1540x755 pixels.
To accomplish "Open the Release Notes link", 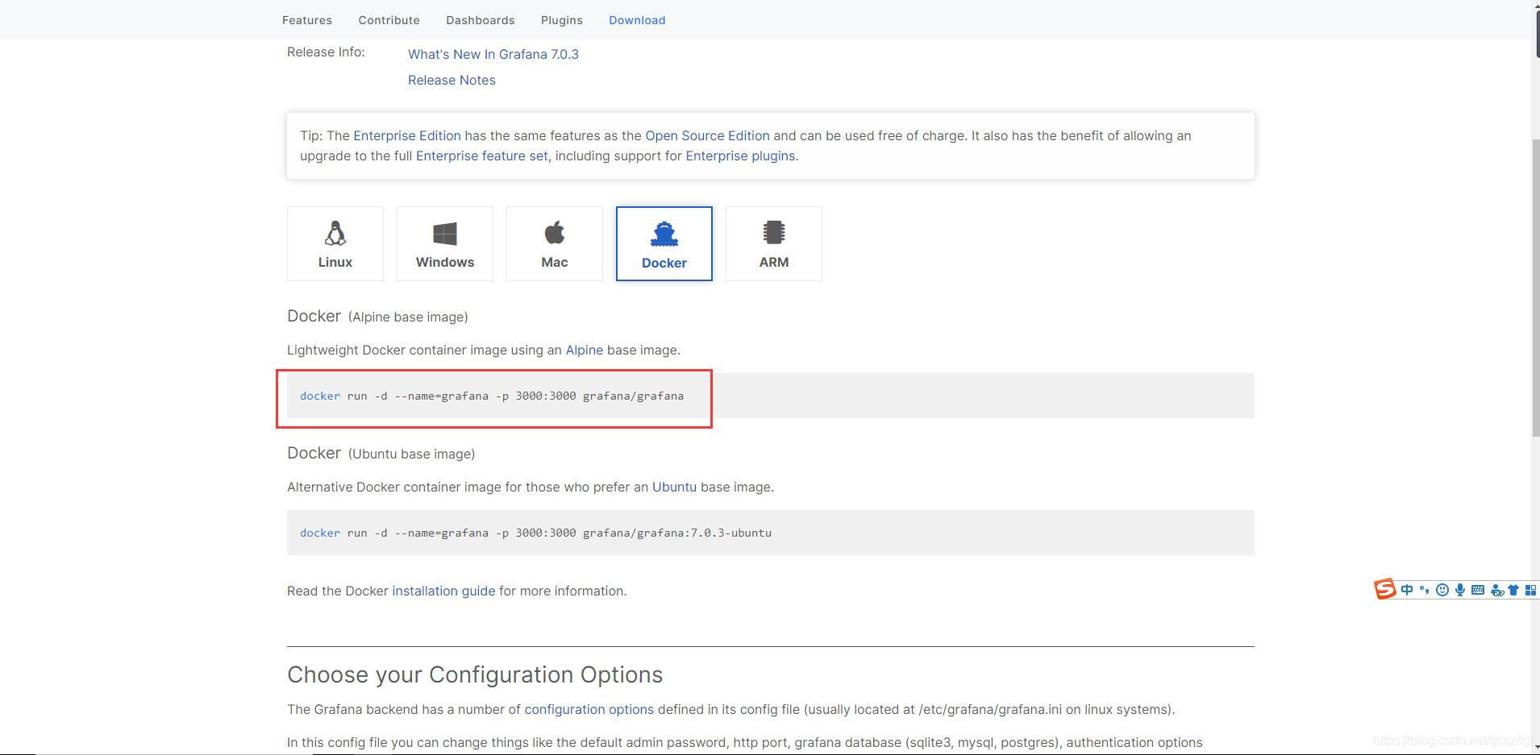I will coord(452,80).
